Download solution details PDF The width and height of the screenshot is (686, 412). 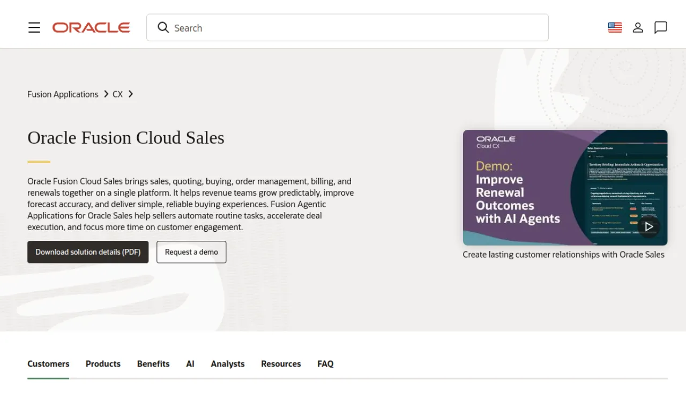pos(88,252)
